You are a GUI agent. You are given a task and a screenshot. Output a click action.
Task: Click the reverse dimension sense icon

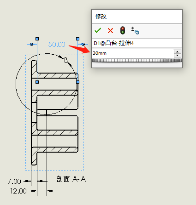pyautogui.click(x=135, y=30)
